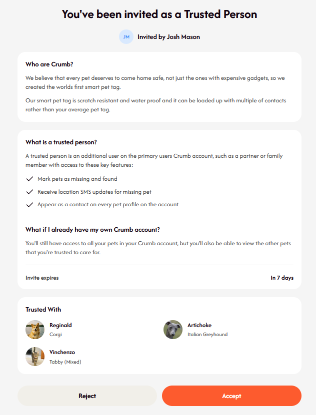Click checkmark beside Receive location SMS updates

tap(29, 192)
